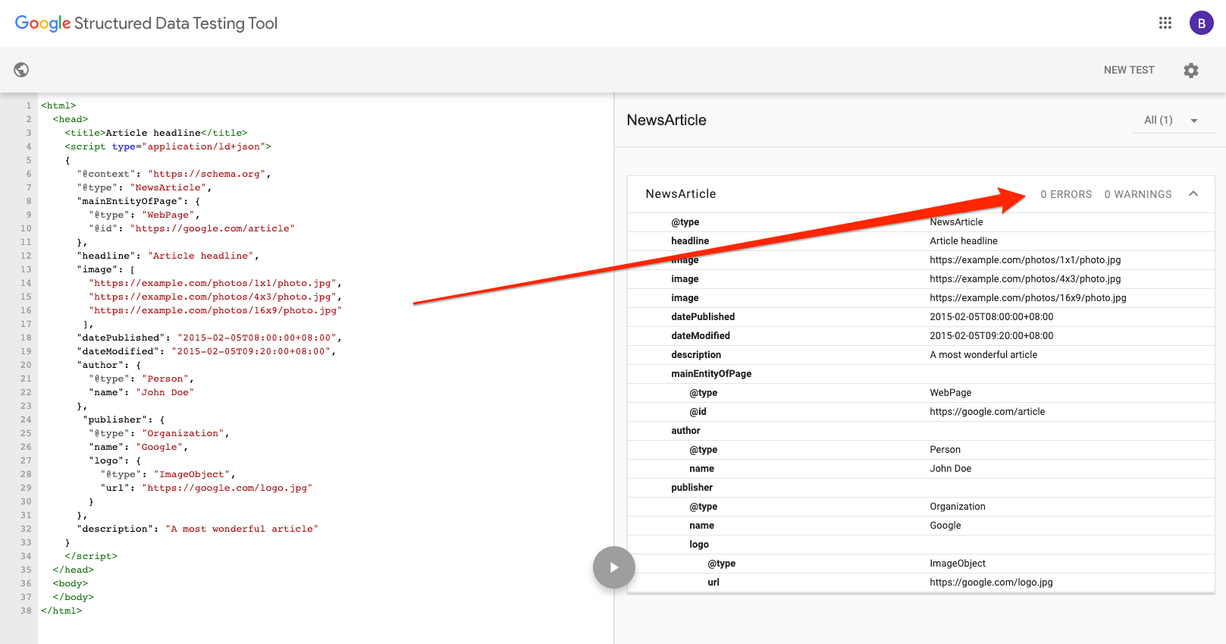
Task: Click the ImageObject value in results
Action: 958,564
